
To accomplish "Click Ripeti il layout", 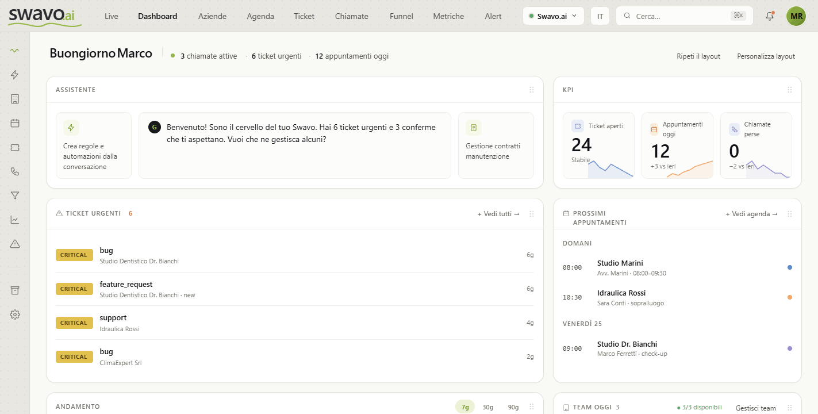I will click(x=698, y=56).
